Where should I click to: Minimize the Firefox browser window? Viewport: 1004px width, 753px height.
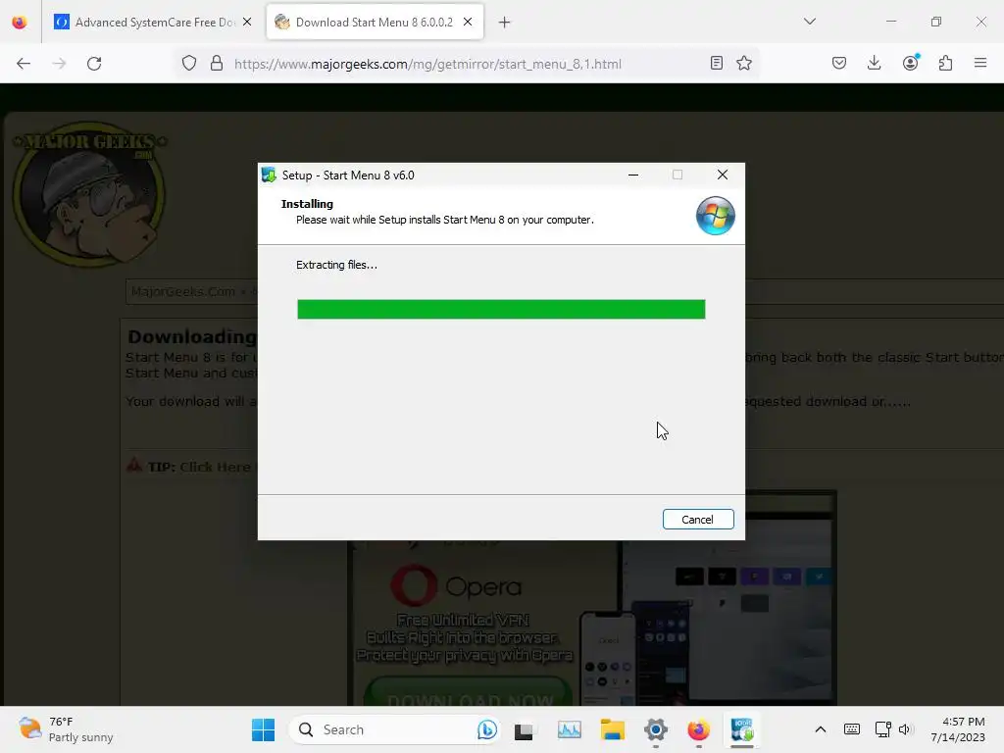[890, 22]
